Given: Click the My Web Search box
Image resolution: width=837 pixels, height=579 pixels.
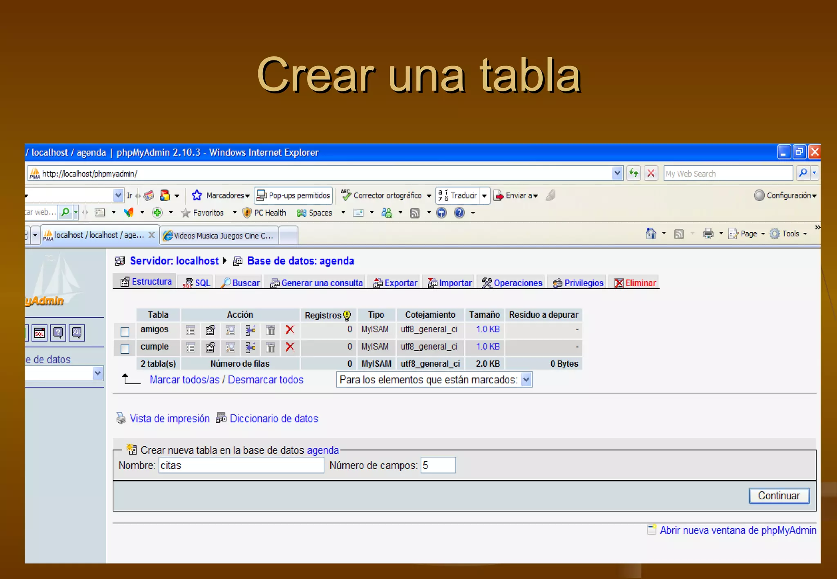Looking at the screenshot, I should coord(728,174).
